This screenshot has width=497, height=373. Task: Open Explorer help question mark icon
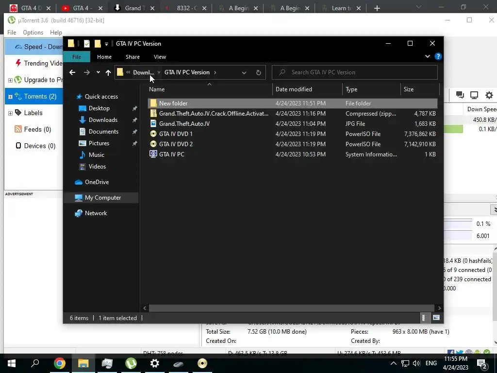coord(438,56)
